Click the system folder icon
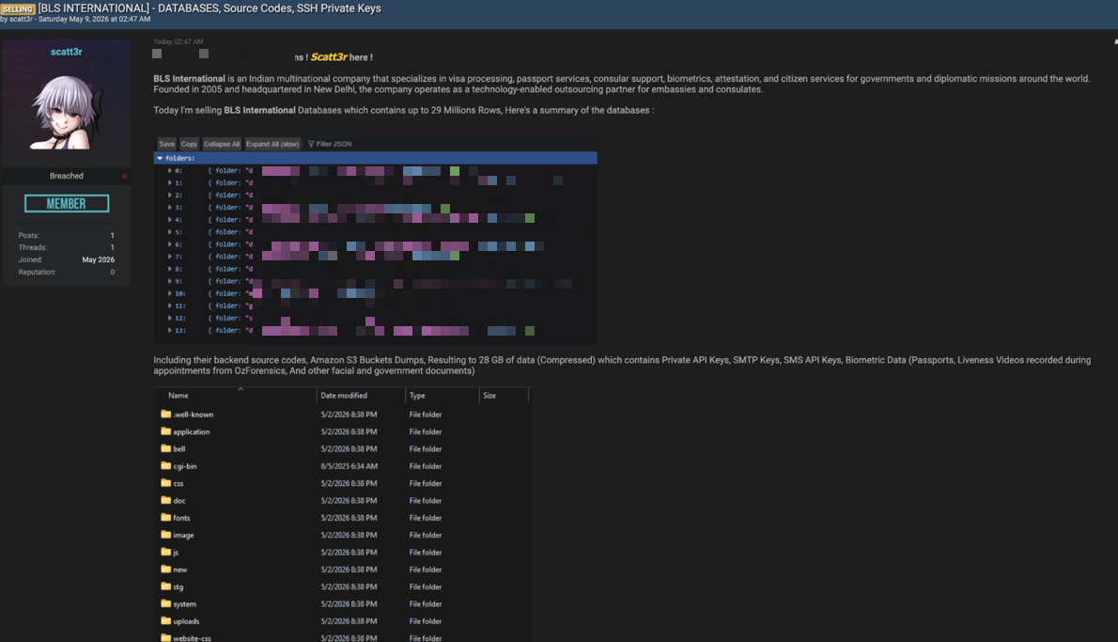Image resolution: width=1118 pixels, height=642 pixels. [166, 603]
